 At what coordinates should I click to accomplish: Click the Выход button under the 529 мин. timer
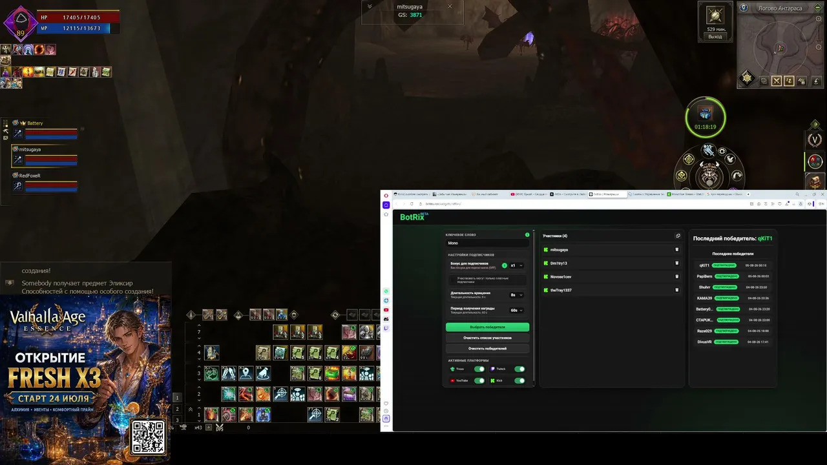click(715, 37)
